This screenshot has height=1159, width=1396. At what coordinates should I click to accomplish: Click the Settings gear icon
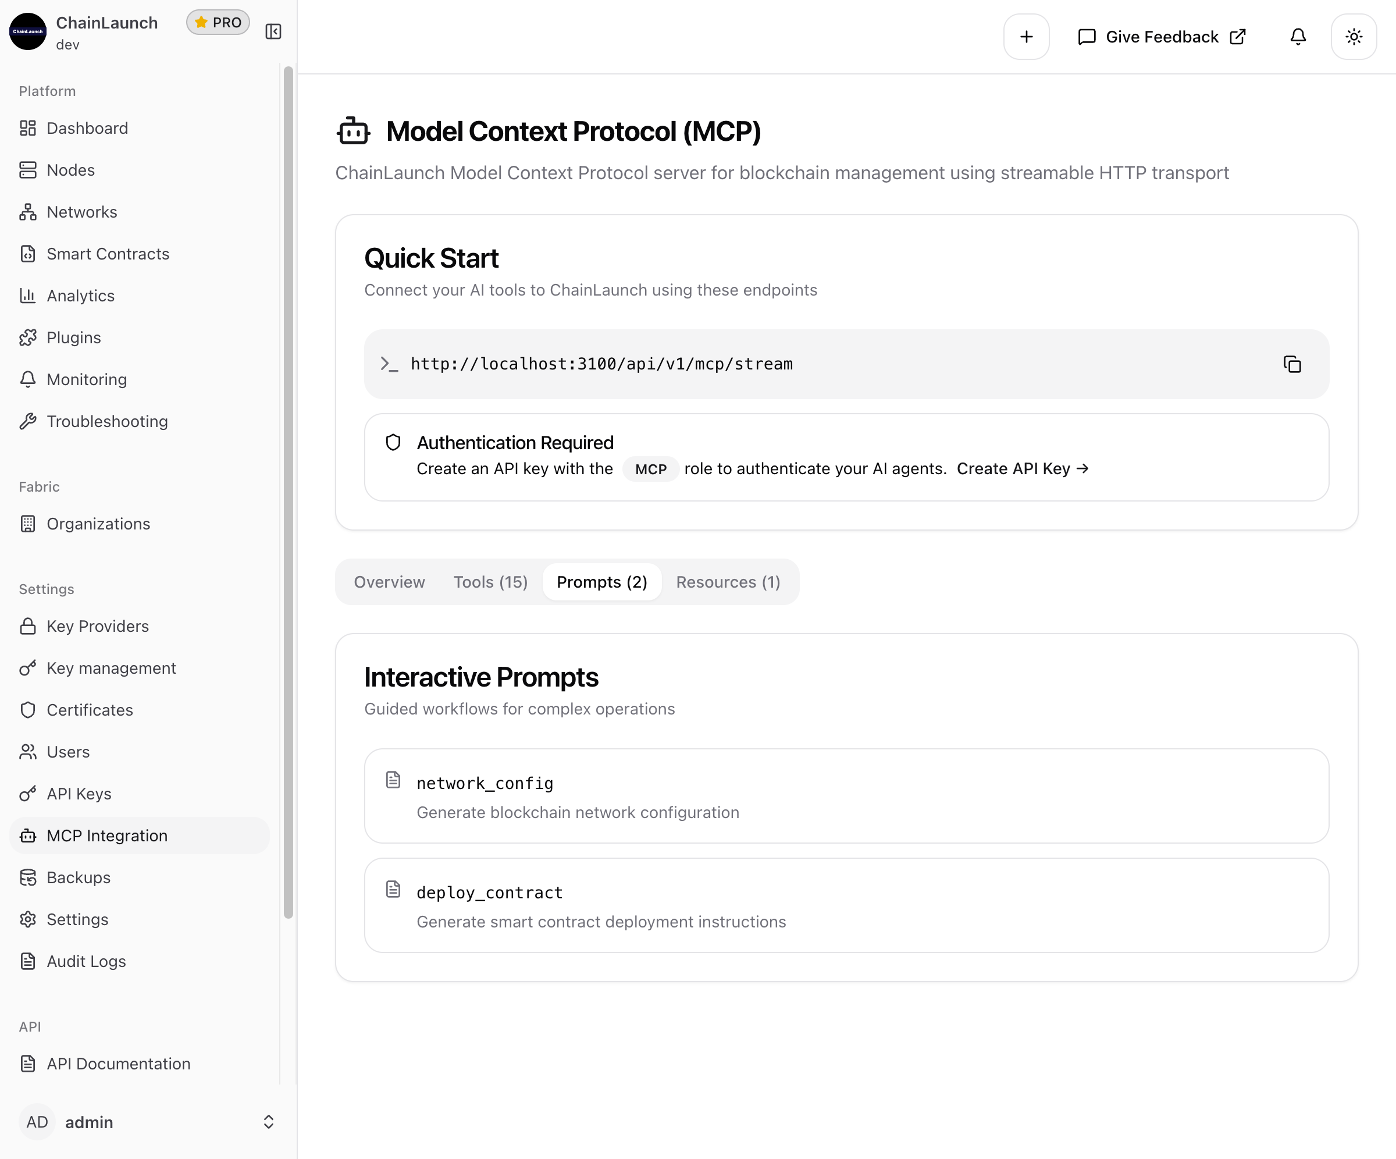point(28,920)
